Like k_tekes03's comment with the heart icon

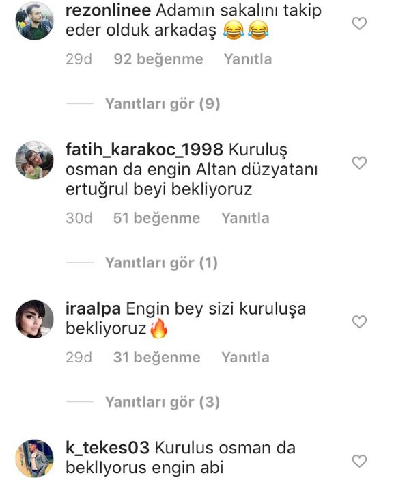tap(359, 461)
